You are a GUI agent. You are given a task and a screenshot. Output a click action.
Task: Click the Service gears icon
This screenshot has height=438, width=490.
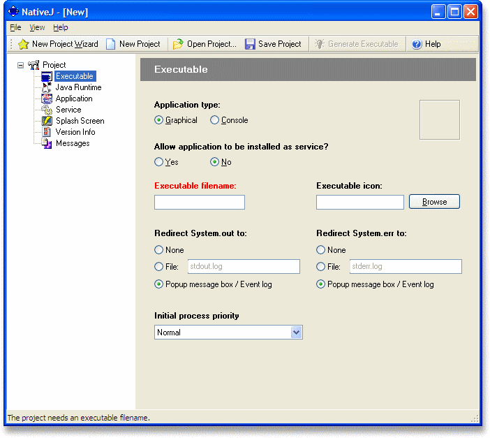[x=47, y=110]
